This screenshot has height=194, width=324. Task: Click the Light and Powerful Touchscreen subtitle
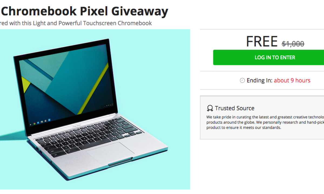[76, 23]
